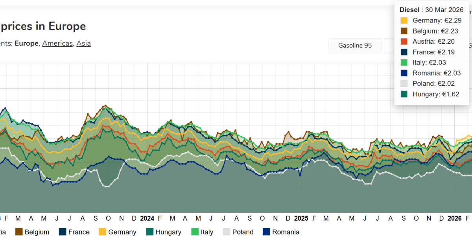Click the Hungary legend color square
The height and width of the screenshot is (236, 472).
click(150, 232)
